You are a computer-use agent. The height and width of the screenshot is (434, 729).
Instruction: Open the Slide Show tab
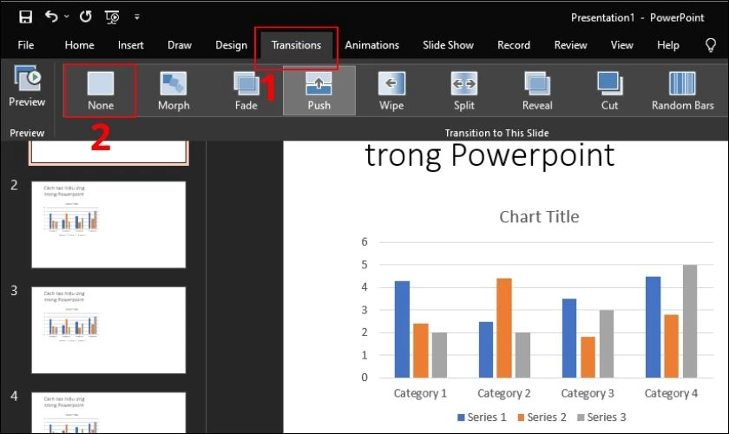[x=448, y=45]
